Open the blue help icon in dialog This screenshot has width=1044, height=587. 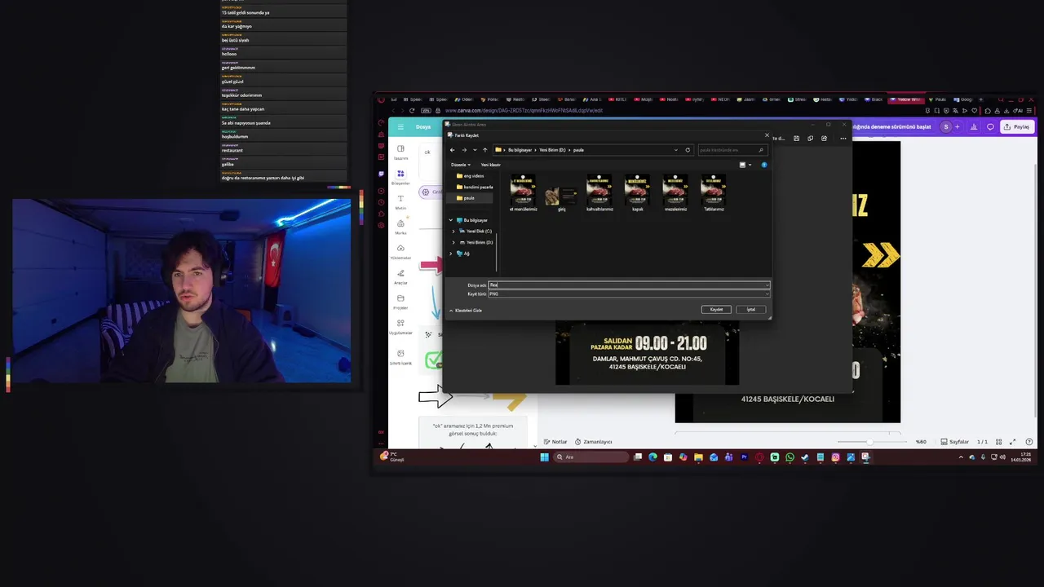click(x=764, y=165)
